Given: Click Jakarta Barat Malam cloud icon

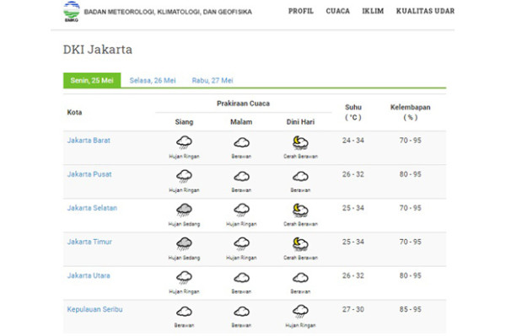Looking at the screenshot, I should [x=241, y=142].
